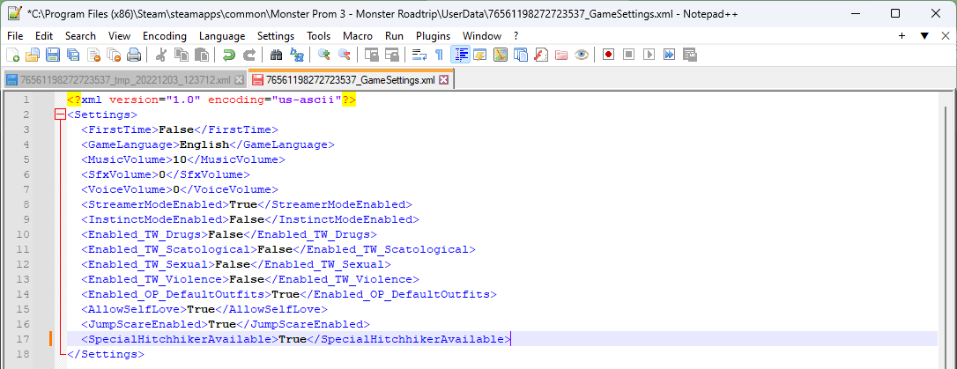Image resolution: width=957 pixels, height=369 pixels.
Task: Open Find with the binoculars icon
Action: [277, 55]
